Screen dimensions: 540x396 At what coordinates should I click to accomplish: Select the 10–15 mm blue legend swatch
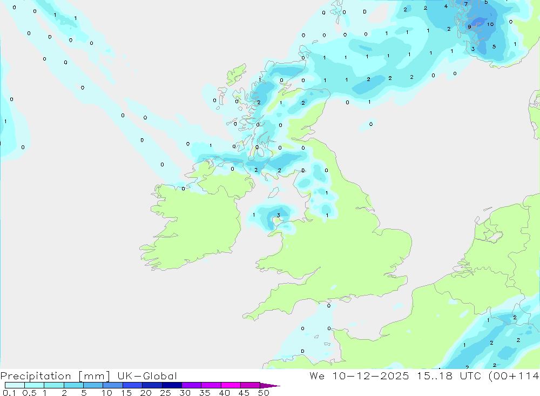click(113, 385)
